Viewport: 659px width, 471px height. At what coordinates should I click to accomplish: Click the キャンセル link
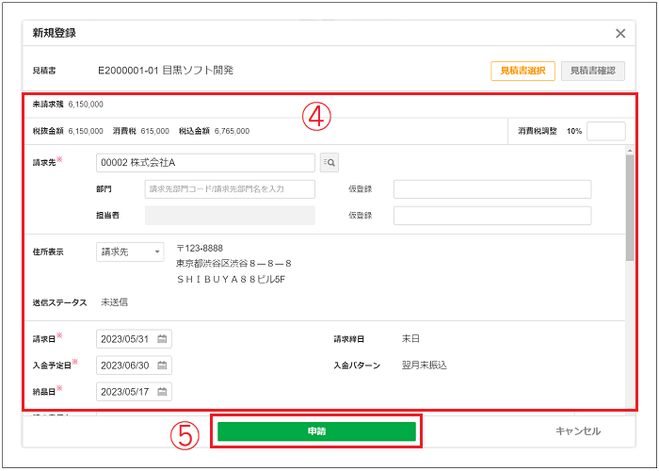pos(578,431)
